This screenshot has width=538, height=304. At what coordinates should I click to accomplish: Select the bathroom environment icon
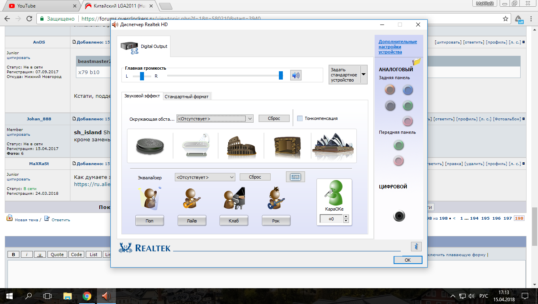tap(196, 146)
